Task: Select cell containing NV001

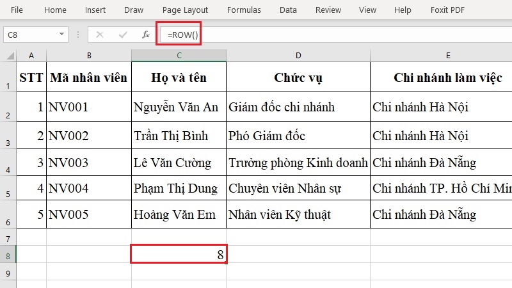Action: coord(89,107)
